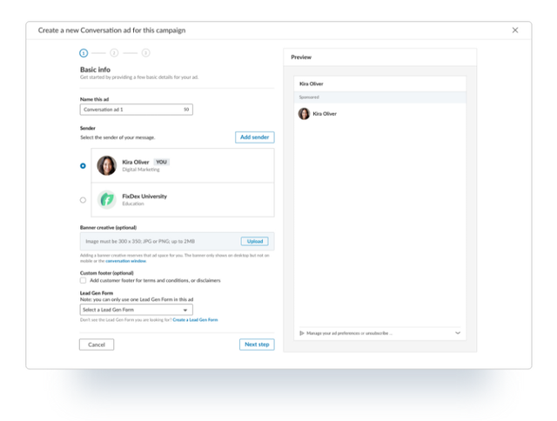Image resolution: width=557 pixels, height=421 pixels.
Task: Proceed with the Next step button
Action: click(x=257, y=344)
